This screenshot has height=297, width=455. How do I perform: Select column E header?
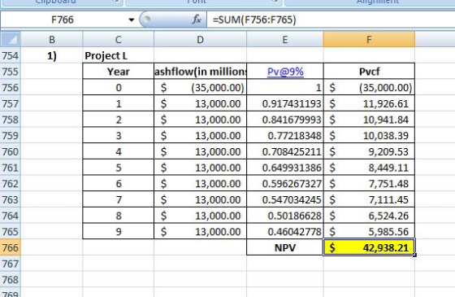(285, 39)
